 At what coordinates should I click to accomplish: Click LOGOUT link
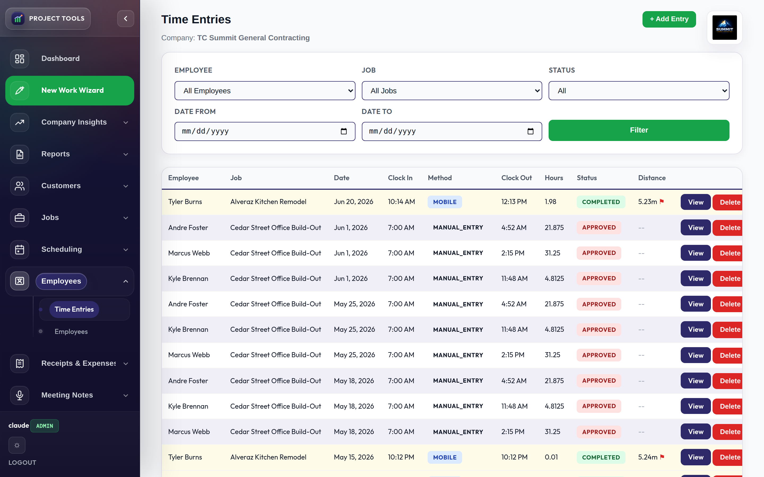[x=22, y=462]
